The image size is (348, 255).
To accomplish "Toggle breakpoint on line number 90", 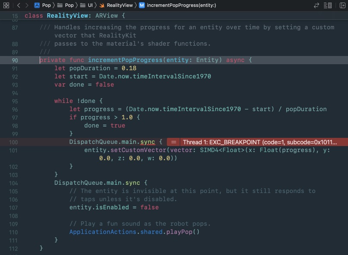I will tap(14, 60).
